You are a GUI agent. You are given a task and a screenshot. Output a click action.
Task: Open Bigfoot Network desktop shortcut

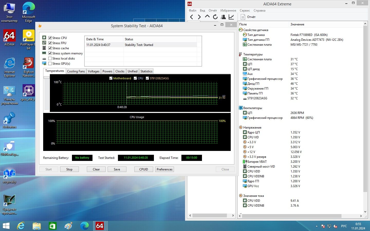point(29,67)
